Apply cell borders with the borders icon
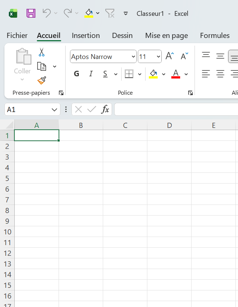This screenshot has height=307, width=238. [x=129, y=74]
